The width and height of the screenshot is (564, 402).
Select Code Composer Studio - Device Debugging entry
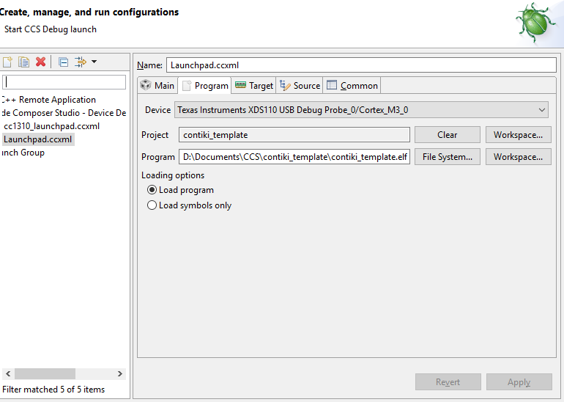[x=64, y=113]
